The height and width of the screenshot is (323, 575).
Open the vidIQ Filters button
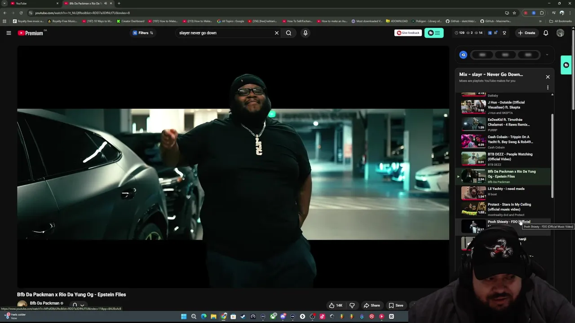pyautogui.click(x=143, y=33)
